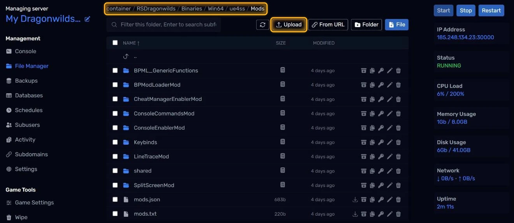Click the refresh folder icon button
This screenshot has height=223, width=514.
(263, 24)
